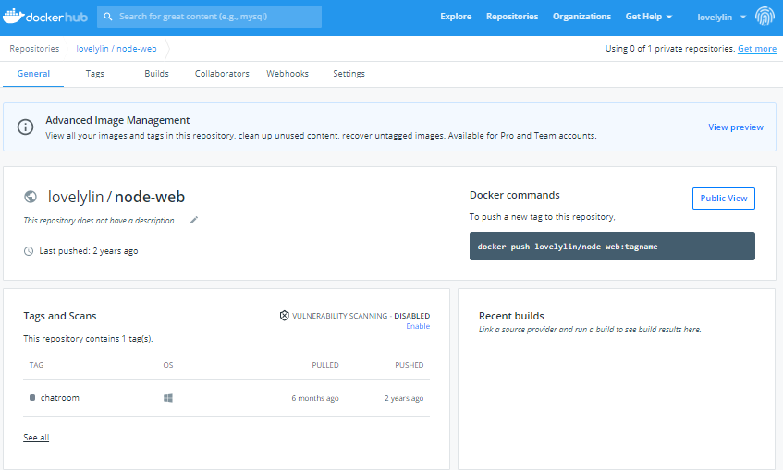The width and height of the screenshot is (783, 470).
Task: Enable vulnerability scanning via Enable link
Action: (x=418, y=326)
